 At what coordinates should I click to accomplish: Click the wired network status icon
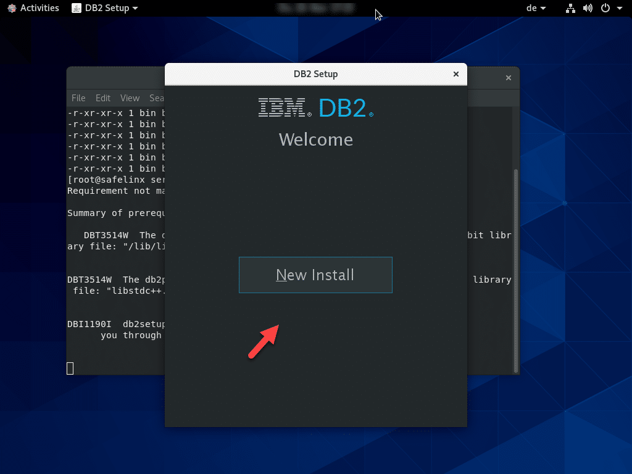pyautogui.click(x=570, y=8)
